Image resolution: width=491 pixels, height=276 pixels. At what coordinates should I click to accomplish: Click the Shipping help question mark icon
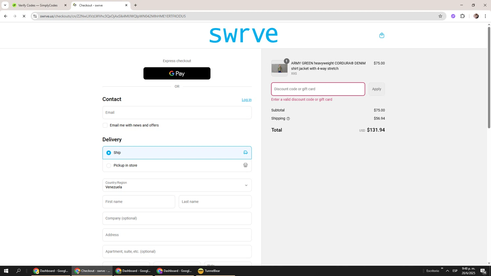click(288, 119)
